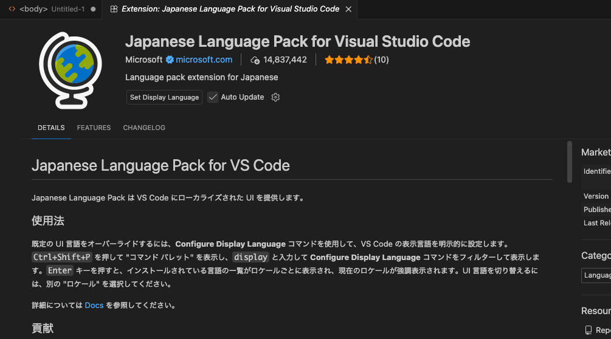Click the extension title heading
The width and height of the screenshot is (611, 339).
pos(298,41)
